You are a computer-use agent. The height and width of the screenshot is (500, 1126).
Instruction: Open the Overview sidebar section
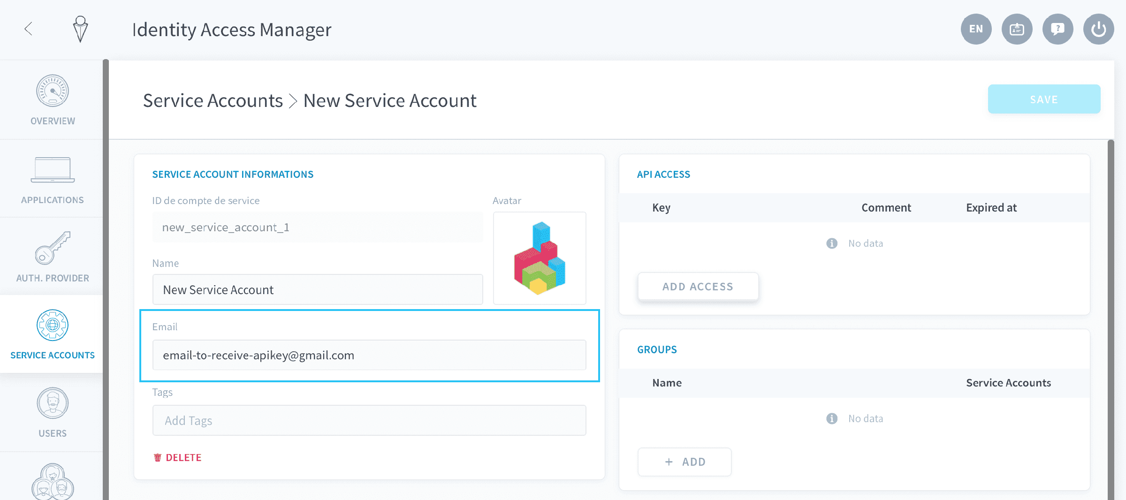53,100
